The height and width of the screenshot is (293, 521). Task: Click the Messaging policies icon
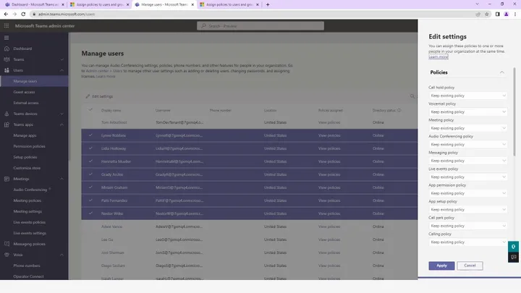[x=7, y=244]
